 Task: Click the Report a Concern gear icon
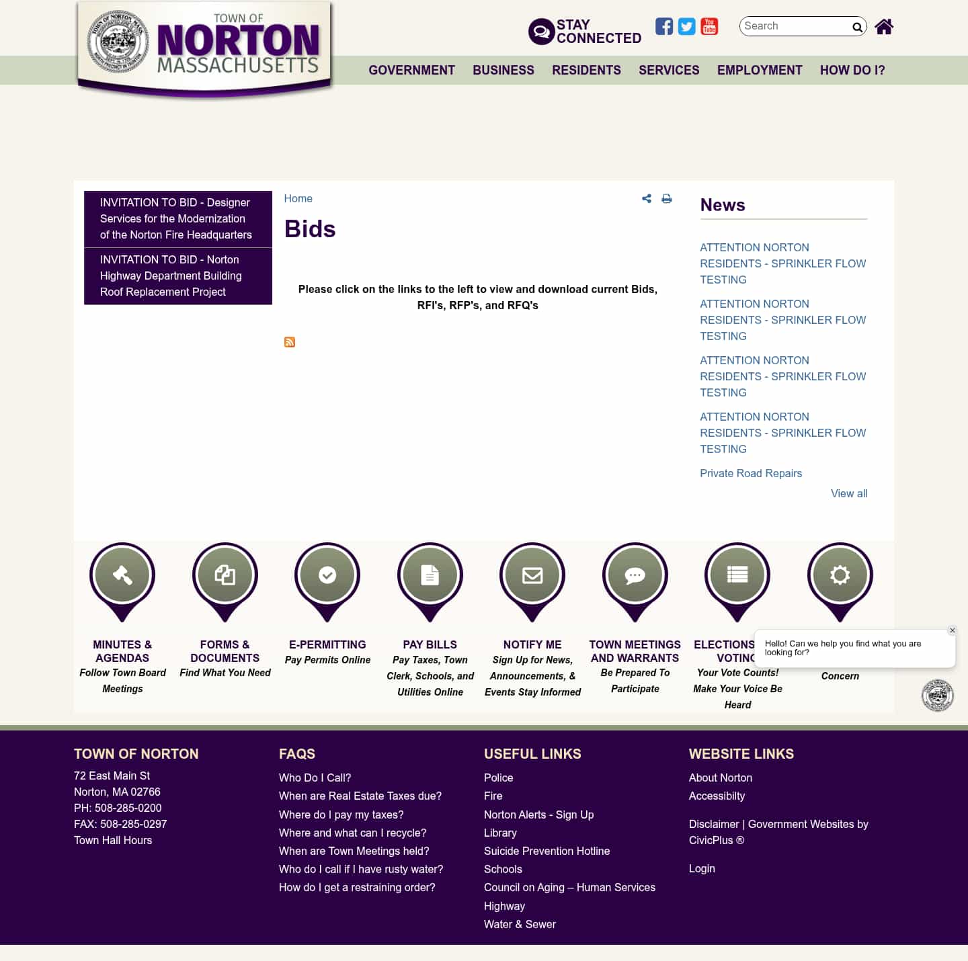pyautogui.click(x=839, y=575)
